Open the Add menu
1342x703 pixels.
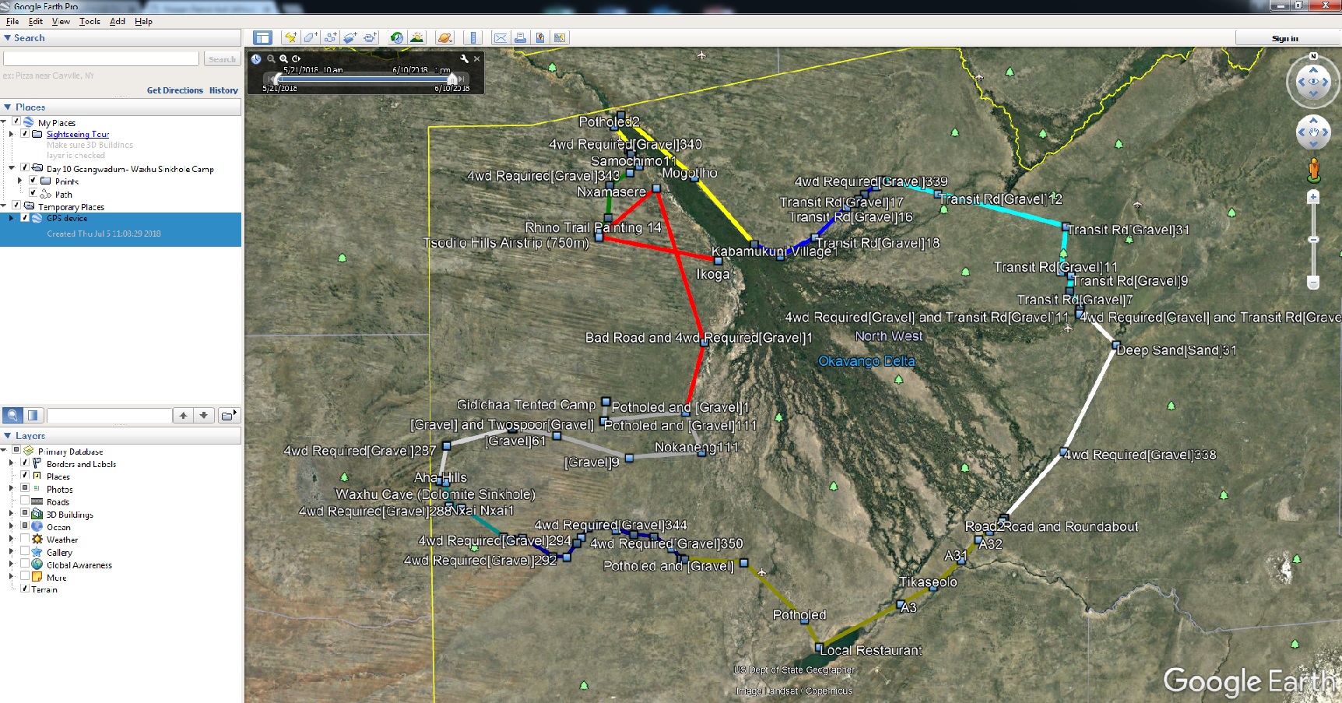(x=118, y=21)
